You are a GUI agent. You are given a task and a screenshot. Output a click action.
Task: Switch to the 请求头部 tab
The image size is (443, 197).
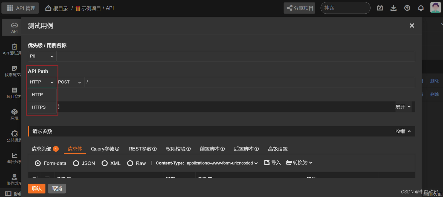coord(42,149)
